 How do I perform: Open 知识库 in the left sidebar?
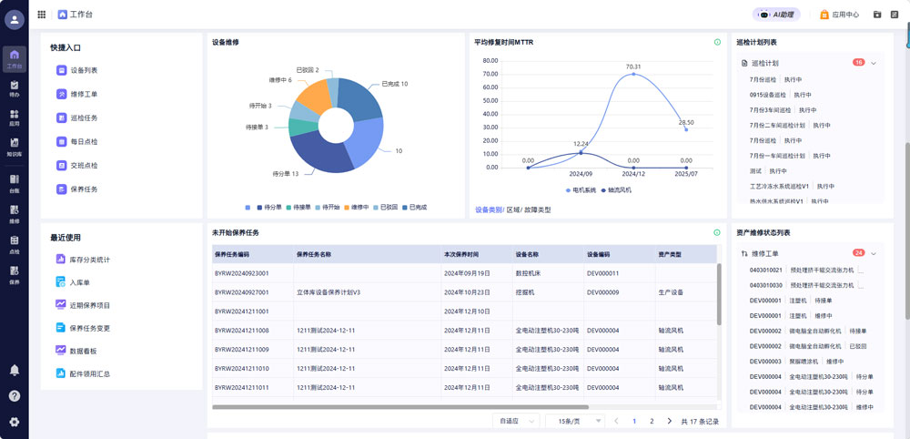coord(14,146)
